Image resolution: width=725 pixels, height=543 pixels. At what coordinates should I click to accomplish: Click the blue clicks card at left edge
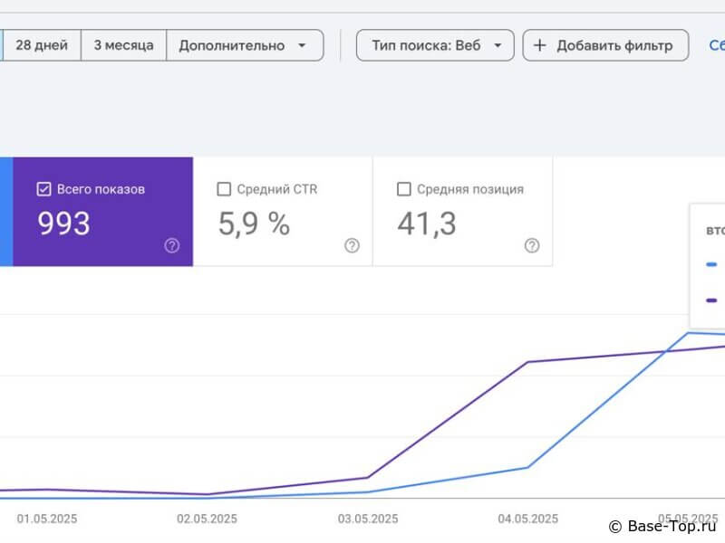pyautogui.click(x=5, y=212)
